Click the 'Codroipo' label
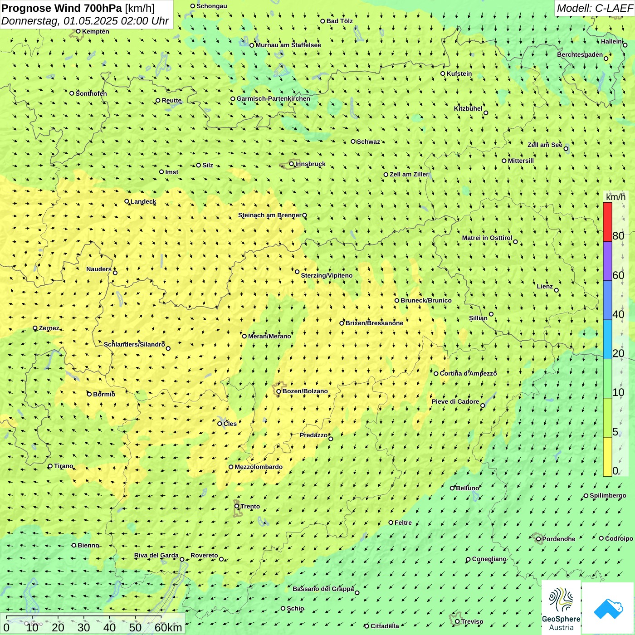This screenshot has height=635, width=635. [x=619, y=538]
